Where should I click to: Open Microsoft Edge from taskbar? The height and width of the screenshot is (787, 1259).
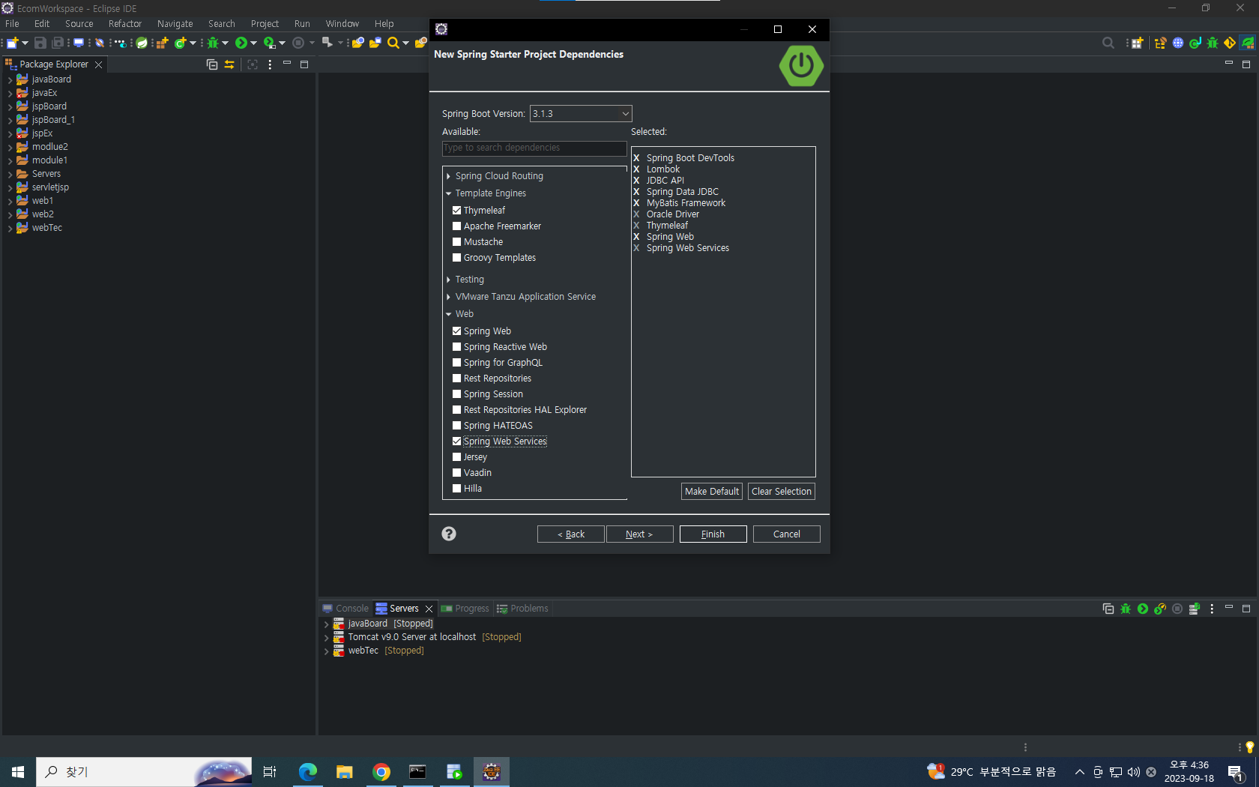(307, 771)
